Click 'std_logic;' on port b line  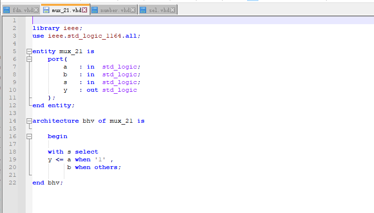pos(121,74)
